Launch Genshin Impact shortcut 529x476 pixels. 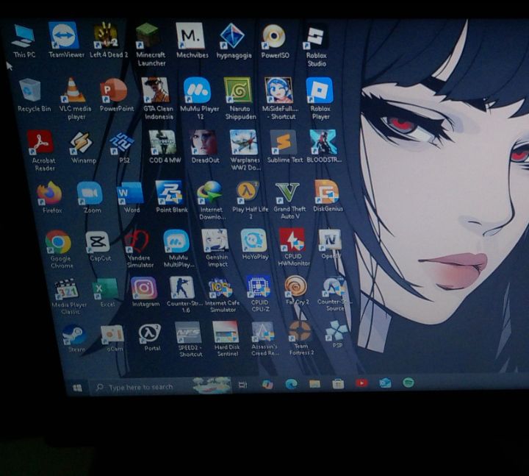coord(216,249)
